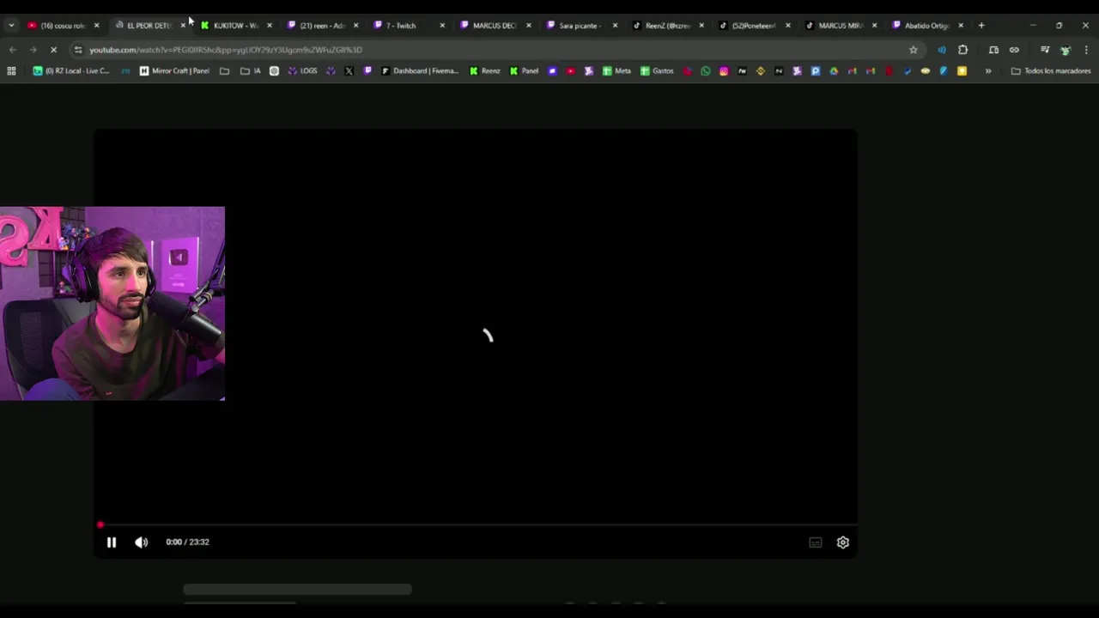Image resolution: width=1099 pixels, height=618 pixels.
Task: Open the Gastos spreadsheet bookmark
Action: [657, 71]
